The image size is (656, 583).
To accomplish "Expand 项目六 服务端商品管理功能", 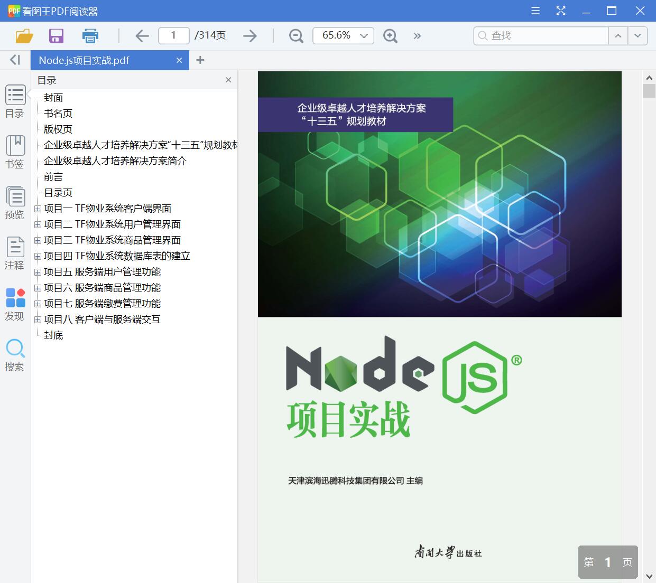I will pyautogui.click(x=38, y=288).
